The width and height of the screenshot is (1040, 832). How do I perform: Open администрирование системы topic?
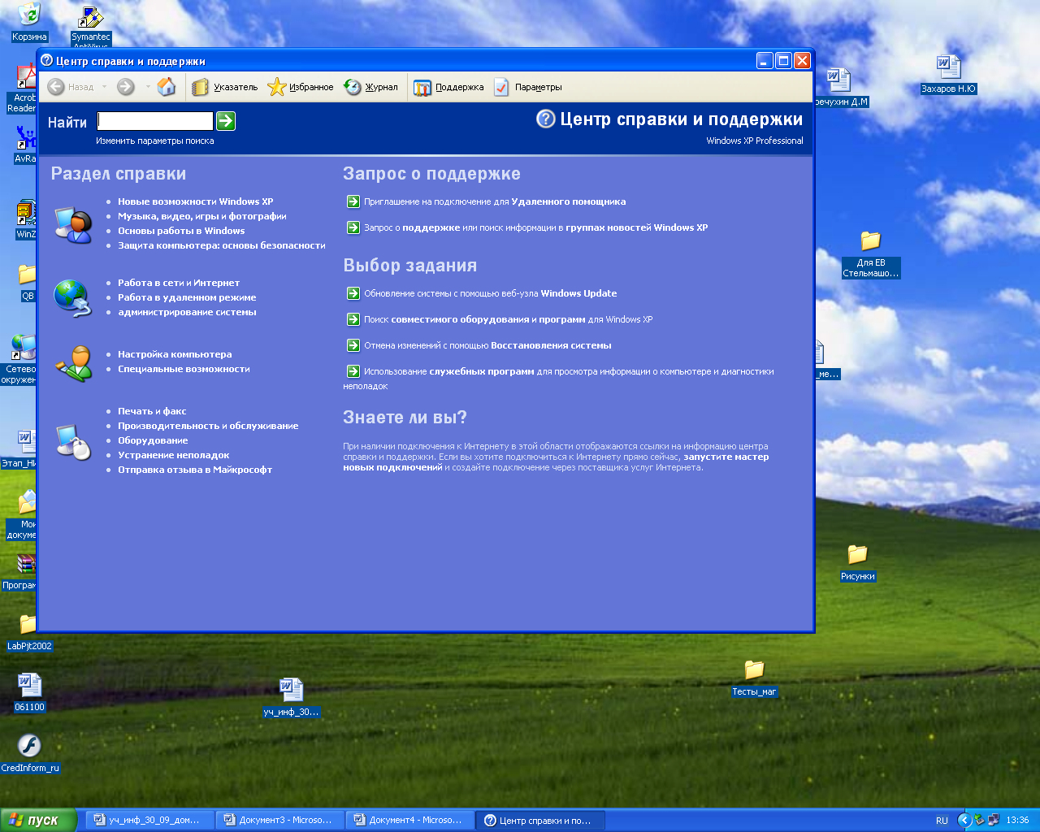[x=187, y=312]
